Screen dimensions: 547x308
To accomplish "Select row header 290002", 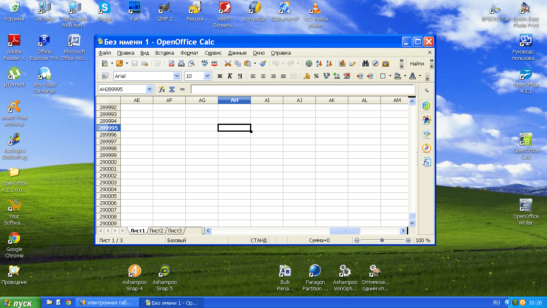I will click(x=108, y=175).
